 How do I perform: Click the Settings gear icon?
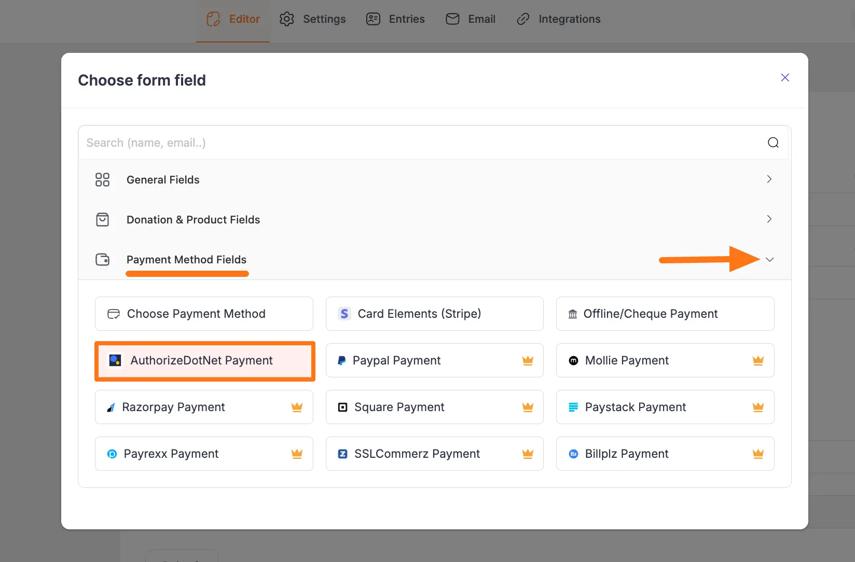pos(286,19)
